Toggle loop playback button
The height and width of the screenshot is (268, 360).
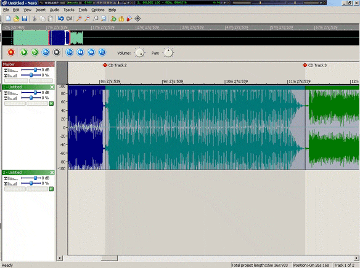(46, 52)
